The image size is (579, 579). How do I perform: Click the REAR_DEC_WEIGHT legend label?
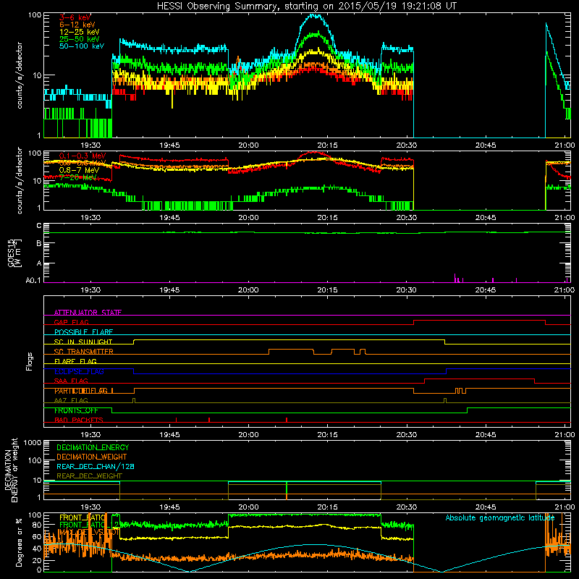point(89,476)
